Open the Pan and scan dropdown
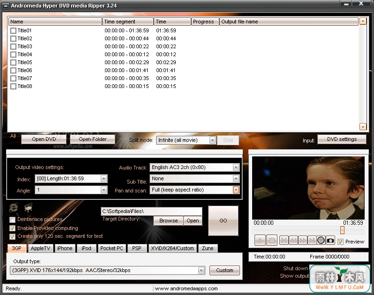374x295 pixels. click(x=236, y=190)
